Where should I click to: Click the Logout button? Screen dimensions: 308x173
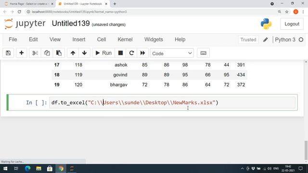point(292,24)
